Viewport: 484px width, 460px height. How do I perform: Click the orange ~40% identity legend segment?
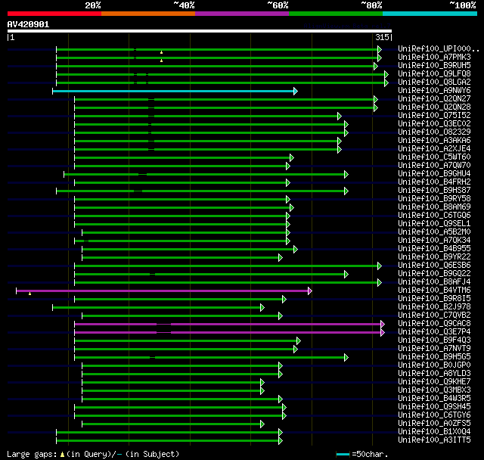tap(148, 14)
